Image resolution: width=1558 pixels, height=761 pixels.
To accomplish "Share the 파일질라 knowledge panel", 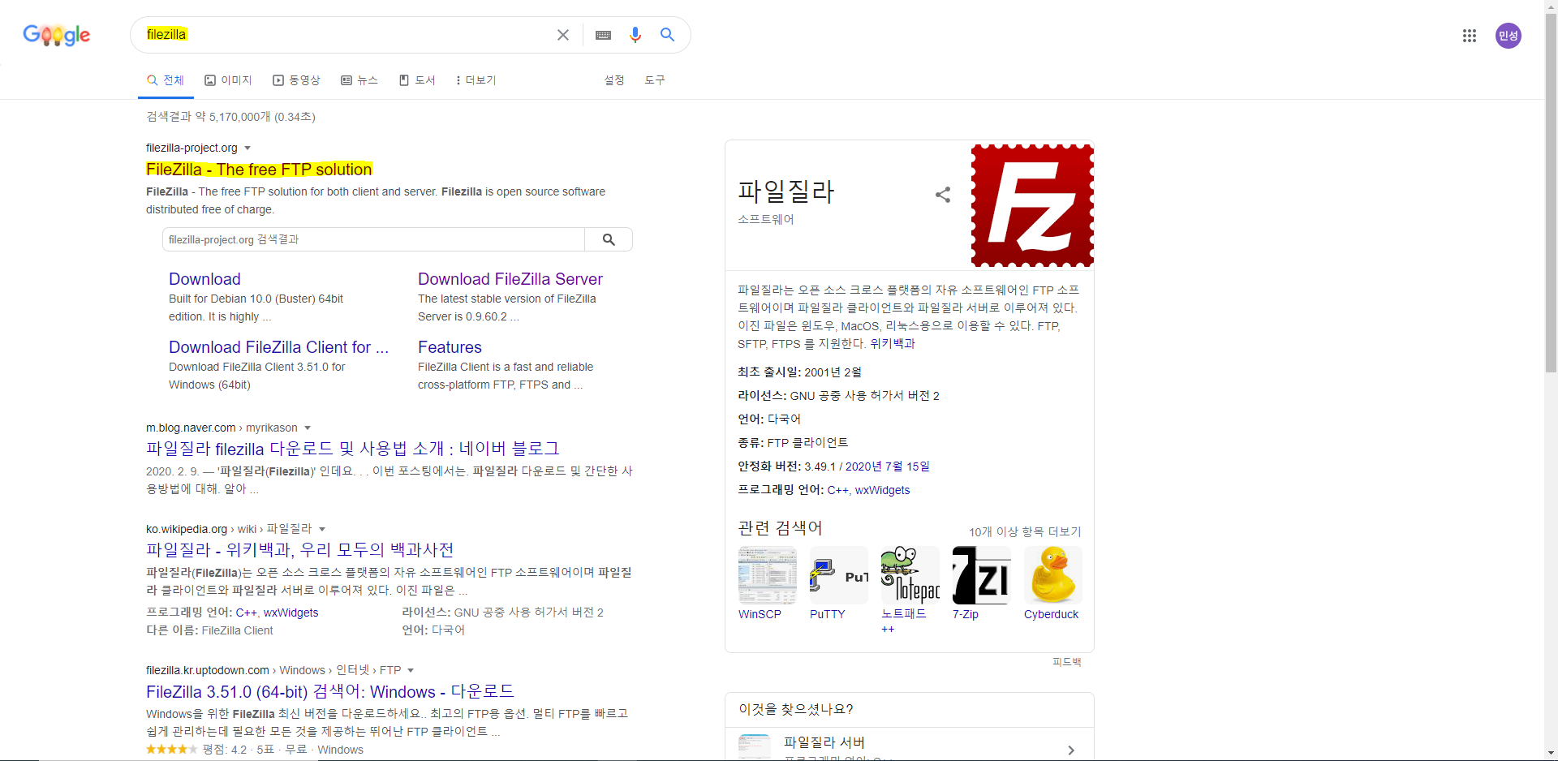I will pos(943,195).
